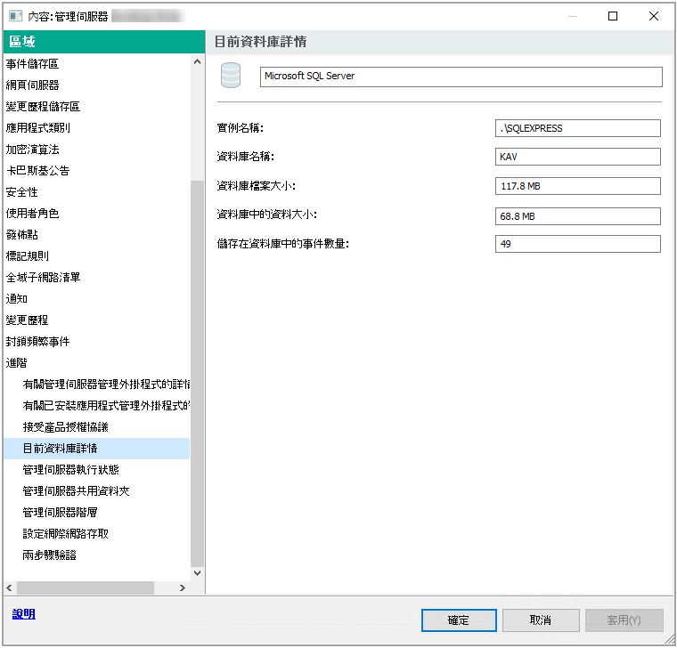Click the horizontal scrollbar left arrow

click(9, 587)
